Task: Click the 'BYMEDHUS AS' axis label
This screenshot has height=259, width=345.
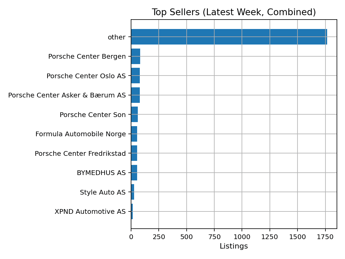Action: (x=101, y=173)
